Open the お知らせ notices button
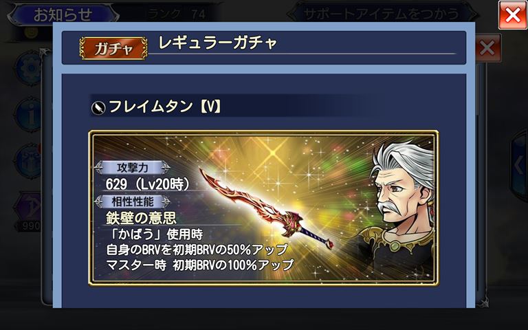 point(63,15)
